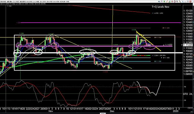The height and width of the screenshot is (114, 194).
Task: Click the highlighted 1.11220 current price tag
Action: [188, 45]
